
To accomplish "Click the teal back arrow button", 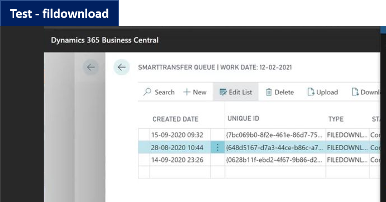I will pos(122,67).
